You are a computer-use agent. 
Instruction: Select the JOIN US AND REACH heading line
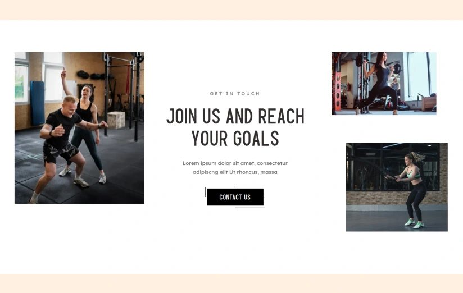point(235,116)
